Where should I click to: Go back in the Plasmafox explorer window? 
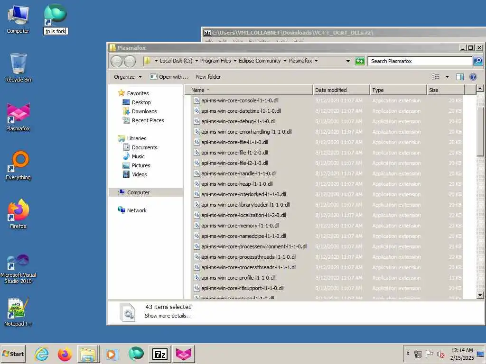[x=117, y=61]
